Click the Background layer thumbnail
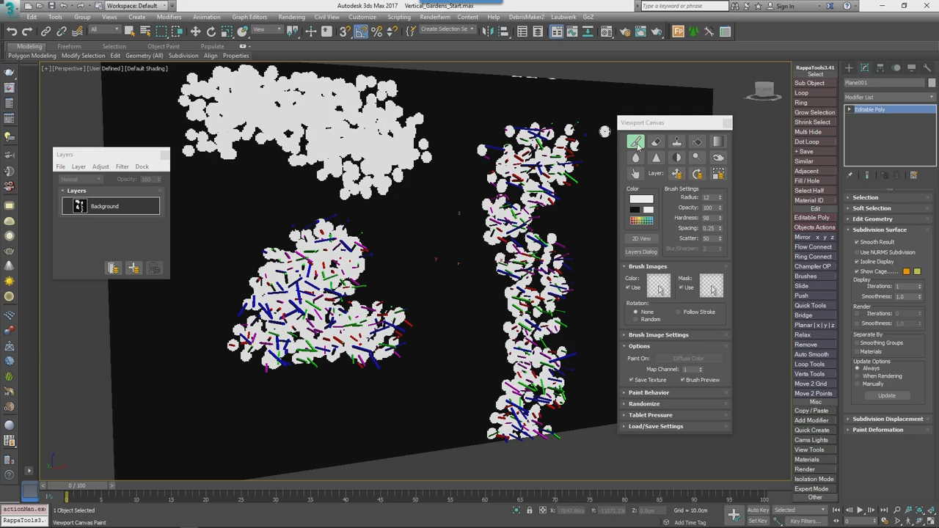The image size is (939, 528). [x=79, y=206]
